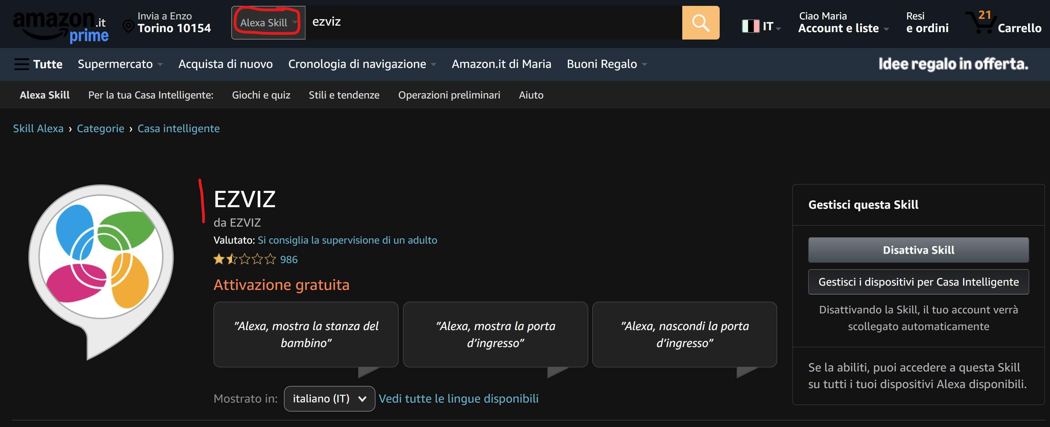Click Vedi tutte le lingue disponibili link
Screen dimensions: 1050x427
(x=458, y=399)
